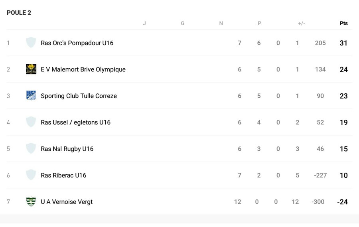Click the Ras Ussel / egletons shield icon

31,122
